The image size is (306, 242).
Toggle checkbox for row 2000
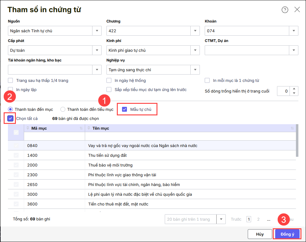[x=16, y=165]
